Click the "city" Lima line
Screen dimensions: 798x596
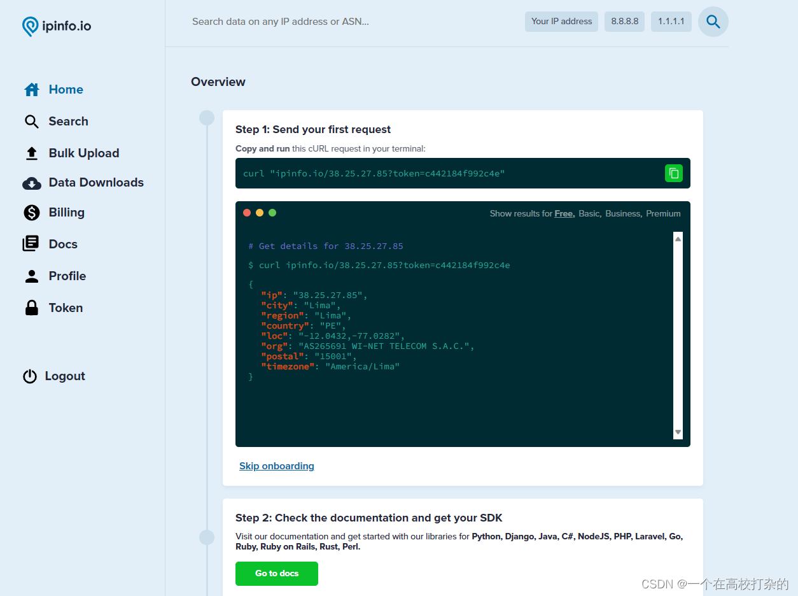point(301,306)
